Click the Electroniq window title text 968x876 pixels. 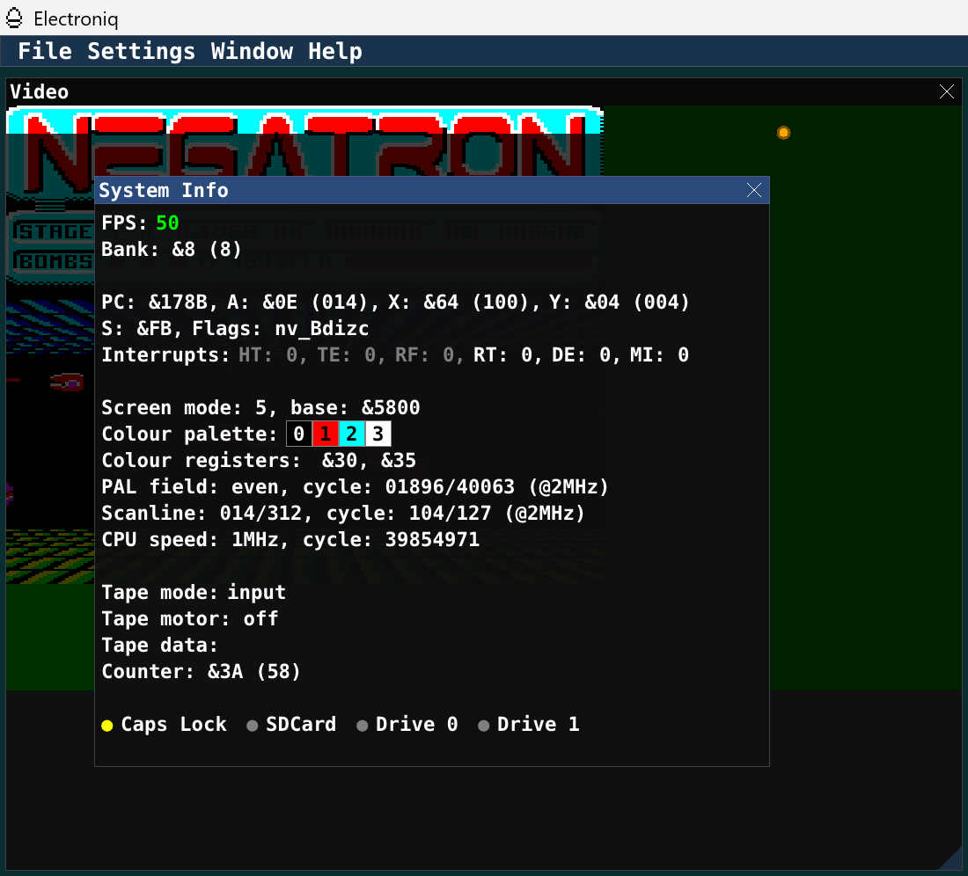[76, 19]
